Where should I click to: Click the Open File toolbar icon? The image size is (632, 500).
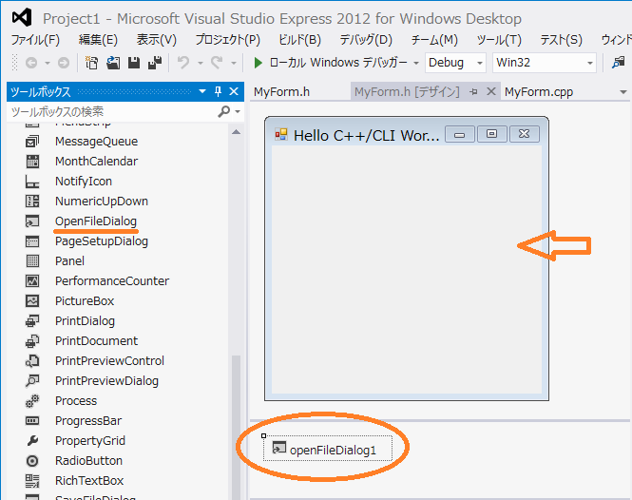click(113, 63)
